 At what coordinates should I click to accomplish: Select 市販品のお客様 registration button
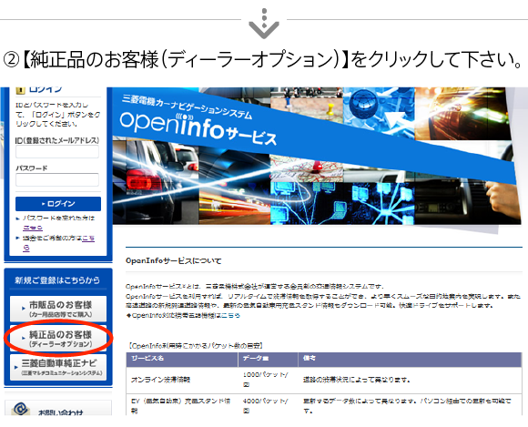(58, 309)
